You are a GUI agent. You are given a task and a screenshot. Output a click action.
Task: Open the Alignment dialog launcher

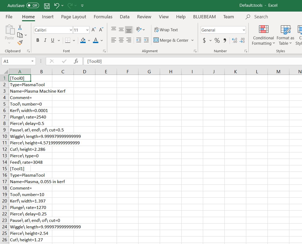(195, 51)
